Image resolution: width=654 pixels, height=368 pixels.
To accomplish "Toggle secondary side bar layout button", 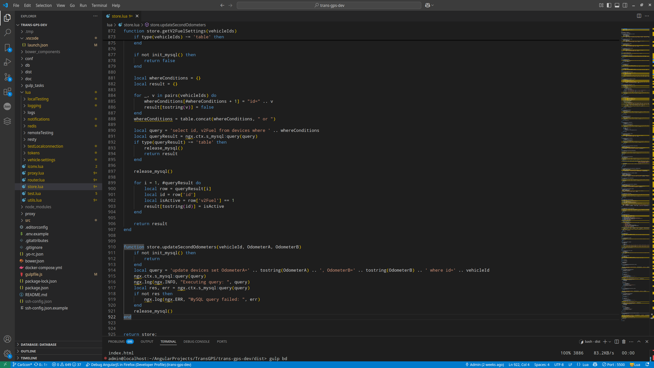I will pos(625,5).
